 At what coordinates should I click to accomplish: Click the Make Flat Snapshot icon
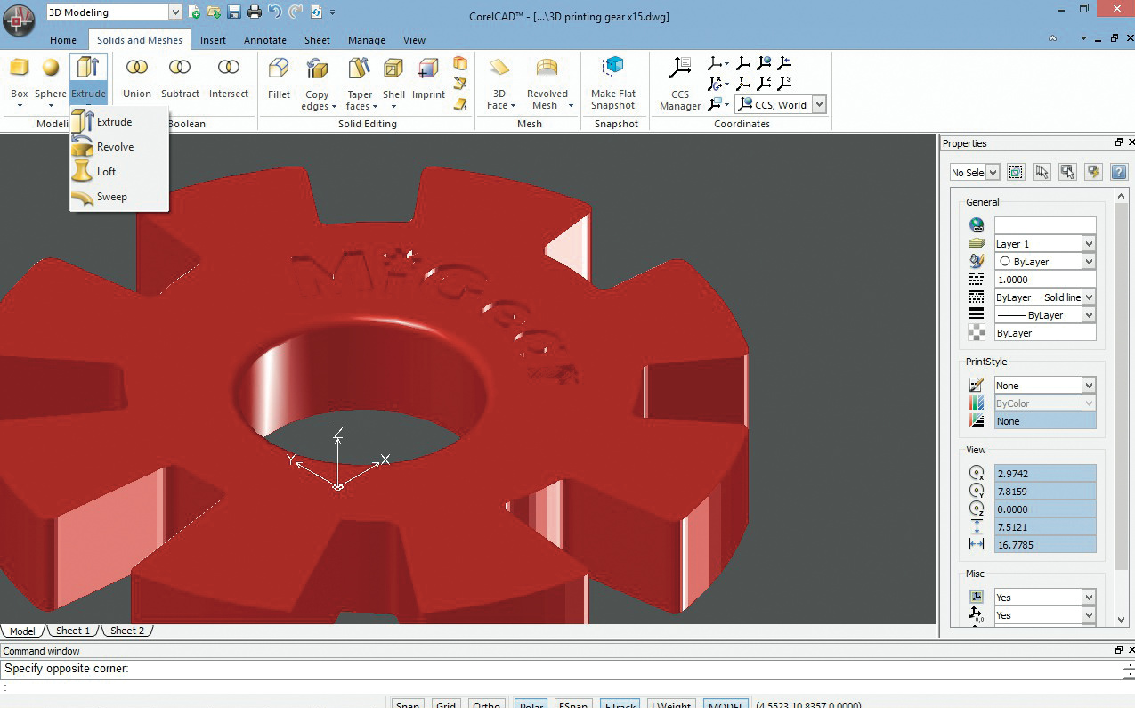click(x=612, y=69)
